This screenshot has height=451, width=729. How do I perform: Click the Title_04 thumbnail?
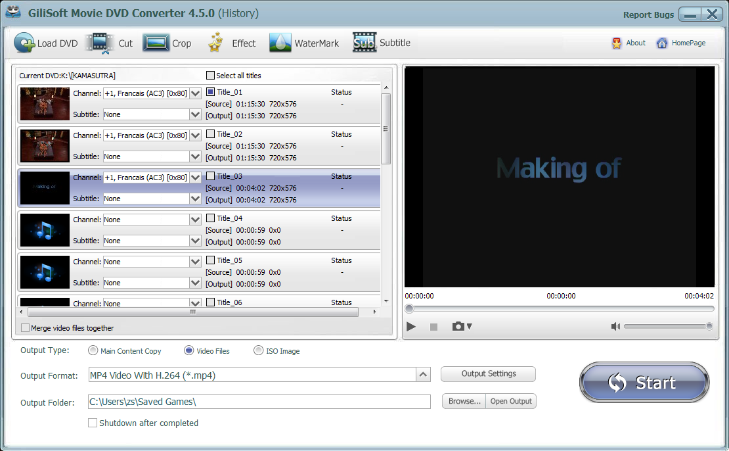44,229
